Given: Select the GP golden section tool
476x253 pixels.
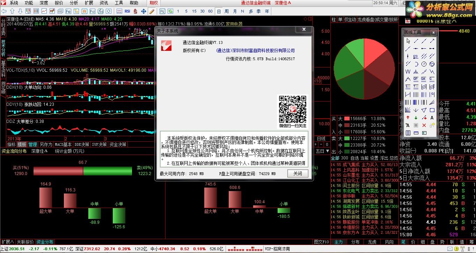Looking at the screenshot, I should tap(416, 79).
